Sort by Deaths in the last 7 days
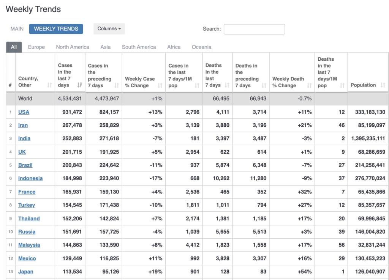Viewport: 389px width, 280px height. point(227,85)
